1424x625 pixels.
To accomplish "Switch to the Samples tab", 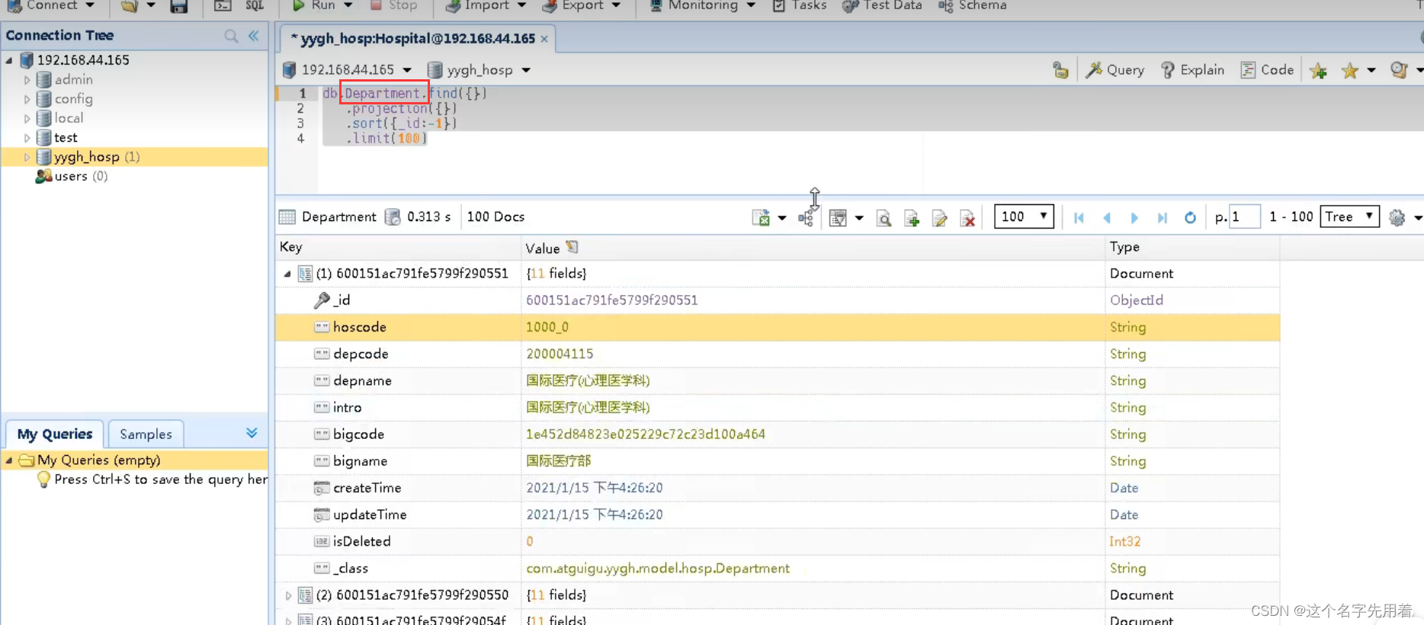I will point(146,434).
